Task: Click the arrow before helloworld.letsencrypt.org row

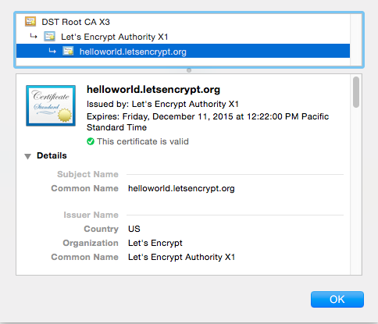Action: pyautogui.click(x=52, y=51)
